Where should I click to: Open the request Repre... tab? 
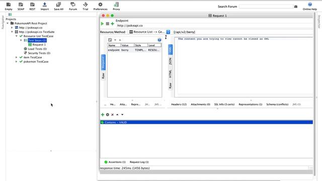[135, 104]
